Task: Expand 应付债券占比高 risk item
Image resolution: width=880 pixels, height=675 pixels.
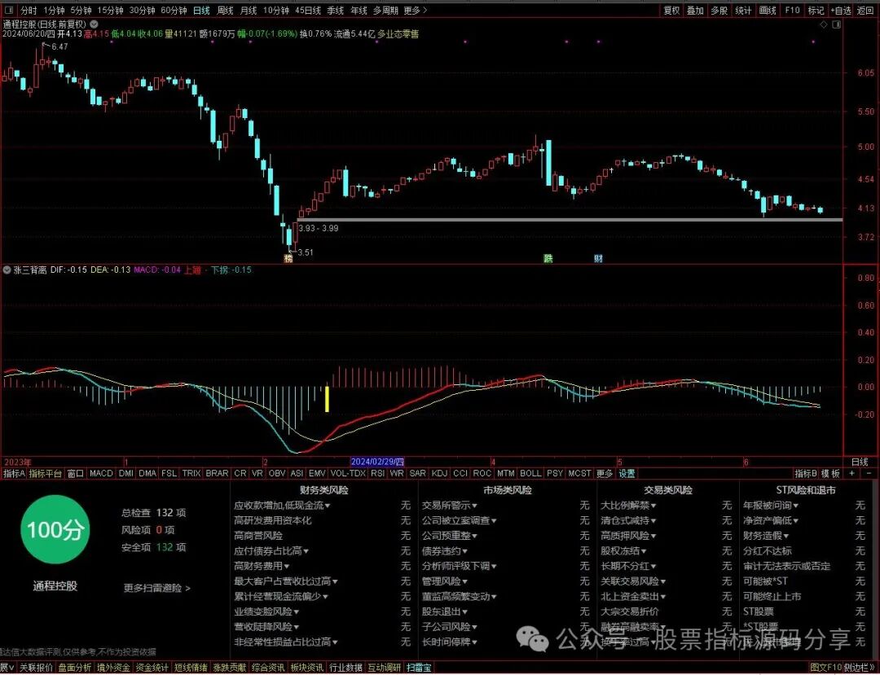Action: tap(271, 551)
